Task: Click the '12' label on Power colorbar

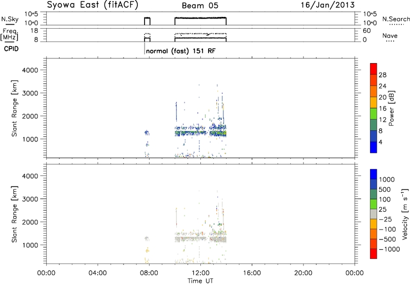Action: (383, 120)
